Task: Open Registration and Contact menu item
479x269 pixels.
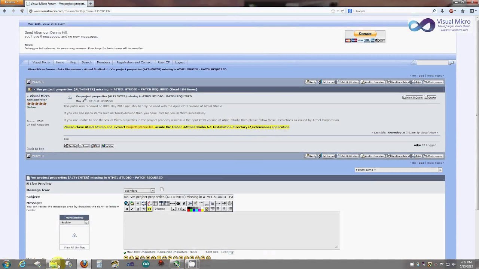Action: (134, 62)
